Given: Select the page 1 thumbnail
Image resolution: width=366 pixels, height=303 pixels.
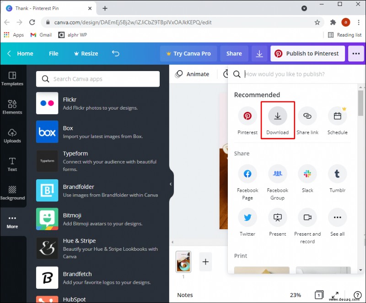Looking at the screenshot, I should [183, 262].
